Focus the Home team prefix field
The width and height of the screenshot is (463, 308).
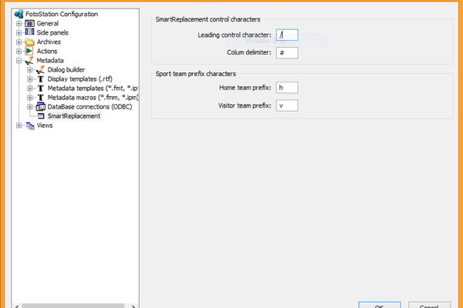tap(286, 88)
